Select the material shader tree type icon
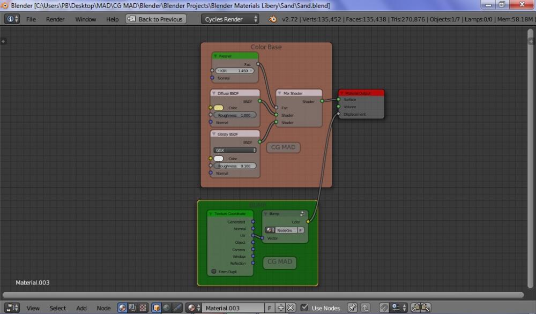 (123, 308)
